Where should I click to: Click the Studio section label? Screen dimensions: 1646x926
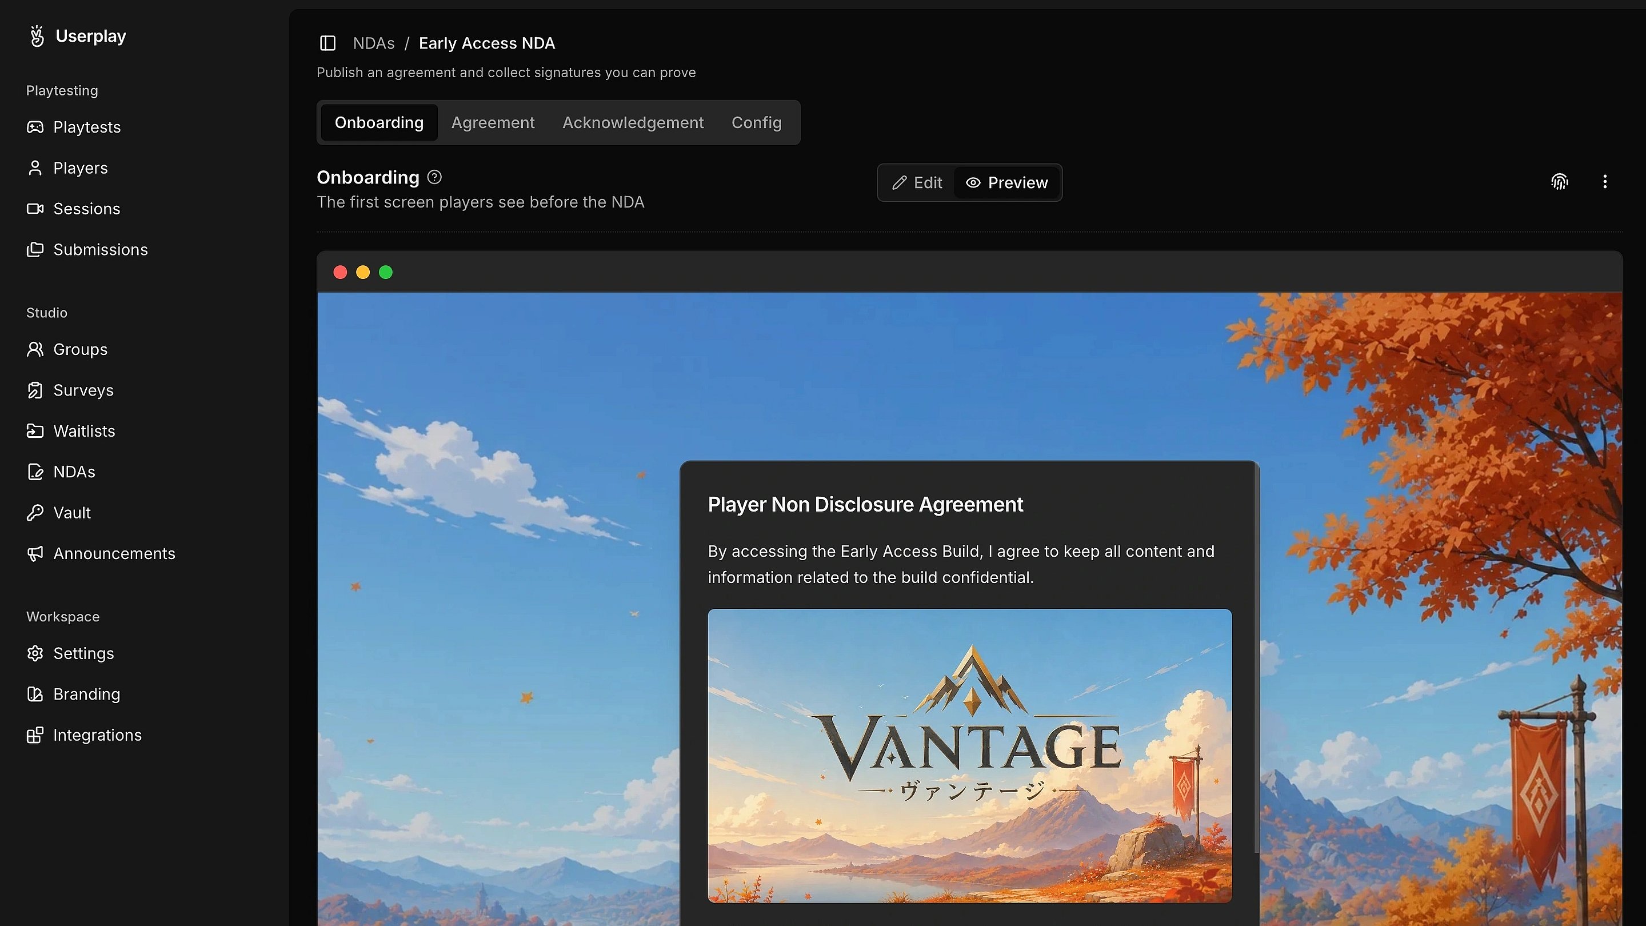coord(47,313)
